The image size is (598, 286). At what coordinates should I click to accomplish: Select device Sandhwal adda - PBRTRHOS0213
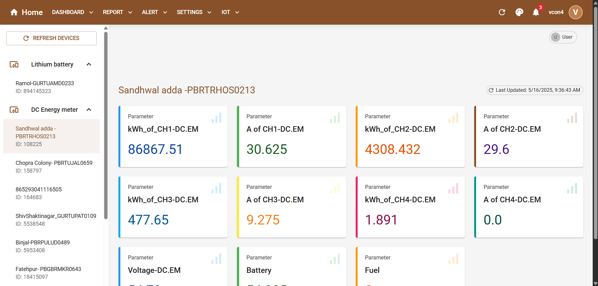[x=51, y=136]
